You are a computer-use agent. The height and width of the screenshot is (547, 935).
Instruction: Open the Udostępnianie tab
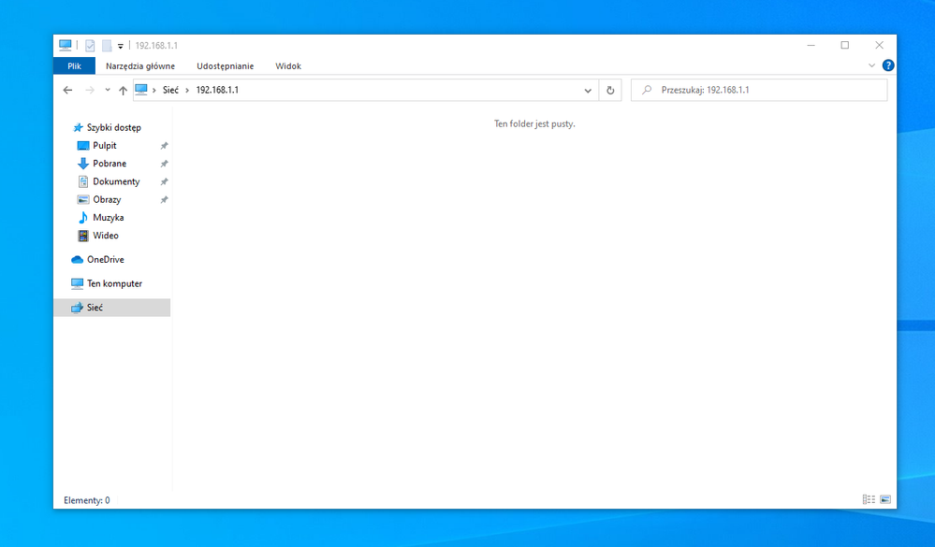click(x=225, y=65)
